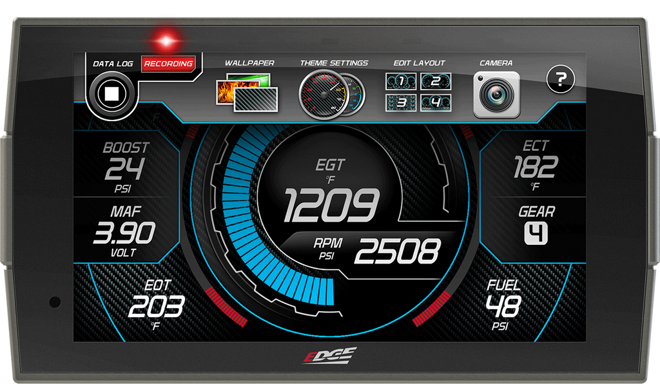Viewport: 660px width, 384px height.
Task: Select the Fuel PSI gauge
Action: point(503,304)
